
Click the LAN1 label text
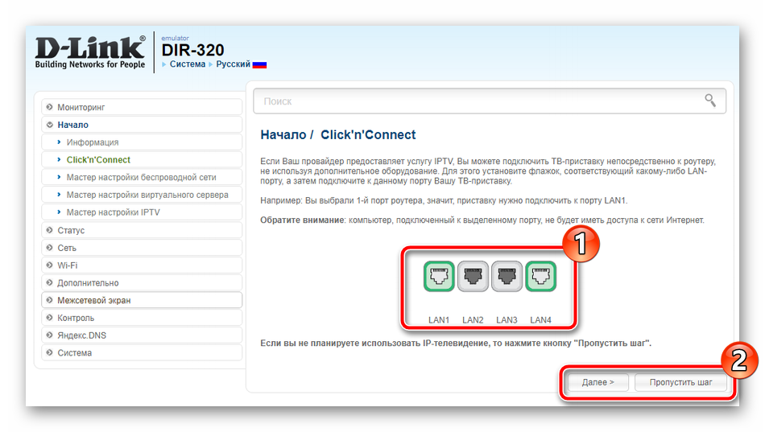click(439, 320)
